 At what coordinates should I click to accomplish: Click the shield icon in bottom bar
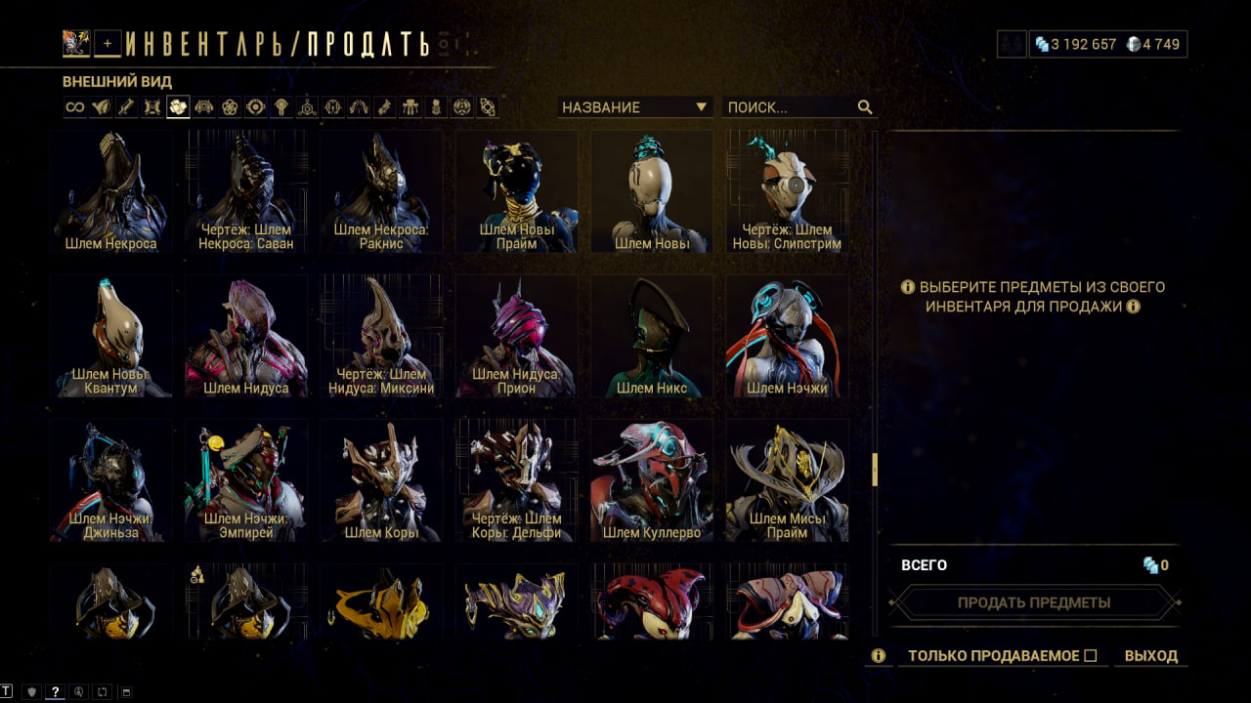(31, 691)
